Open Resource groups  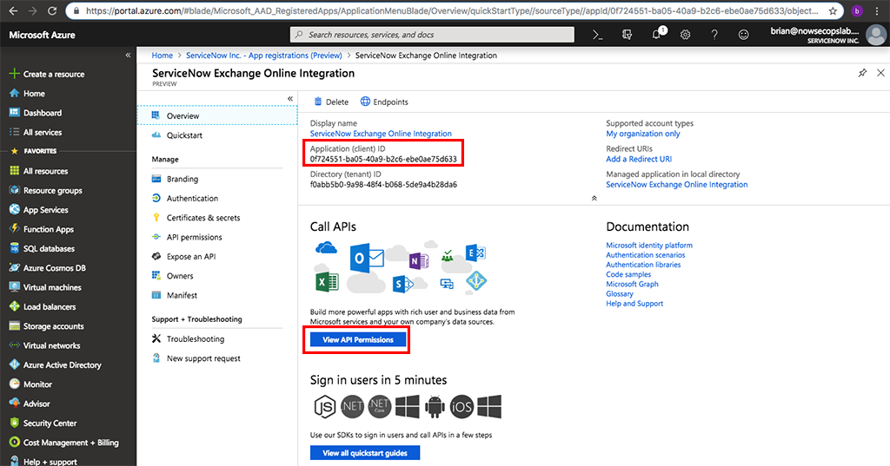click(46, 191)
